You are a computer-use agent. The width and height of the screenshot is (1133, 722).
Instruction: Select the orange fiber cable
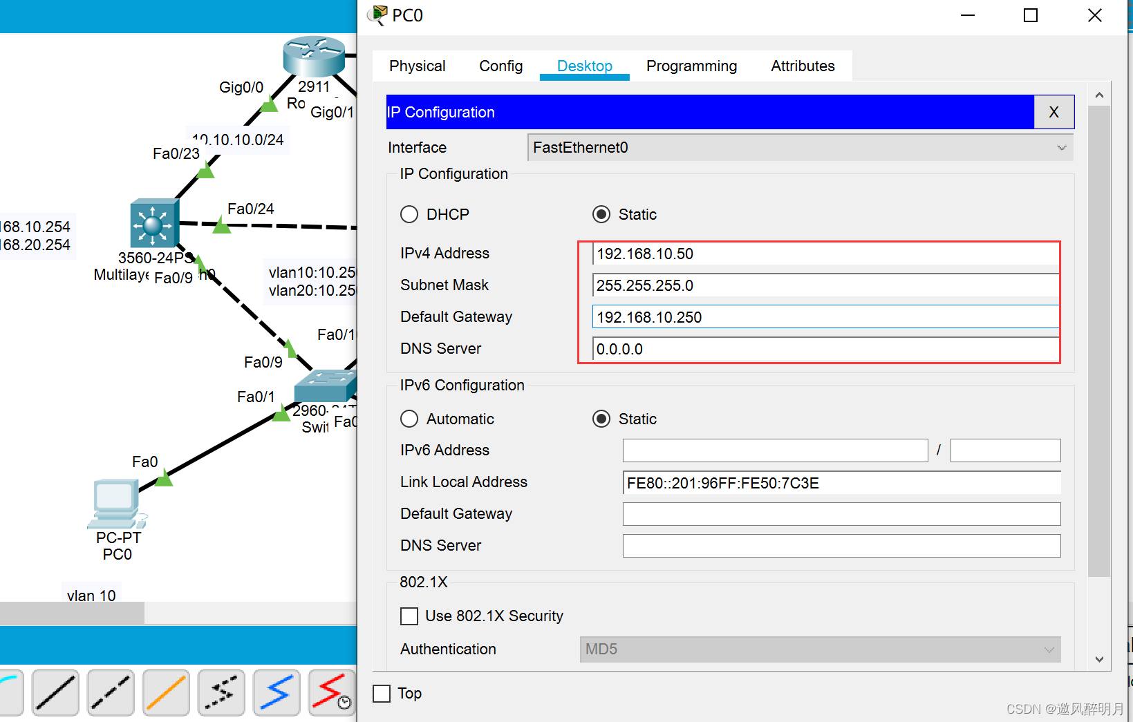pyautogui.click(x=166, y=692)
